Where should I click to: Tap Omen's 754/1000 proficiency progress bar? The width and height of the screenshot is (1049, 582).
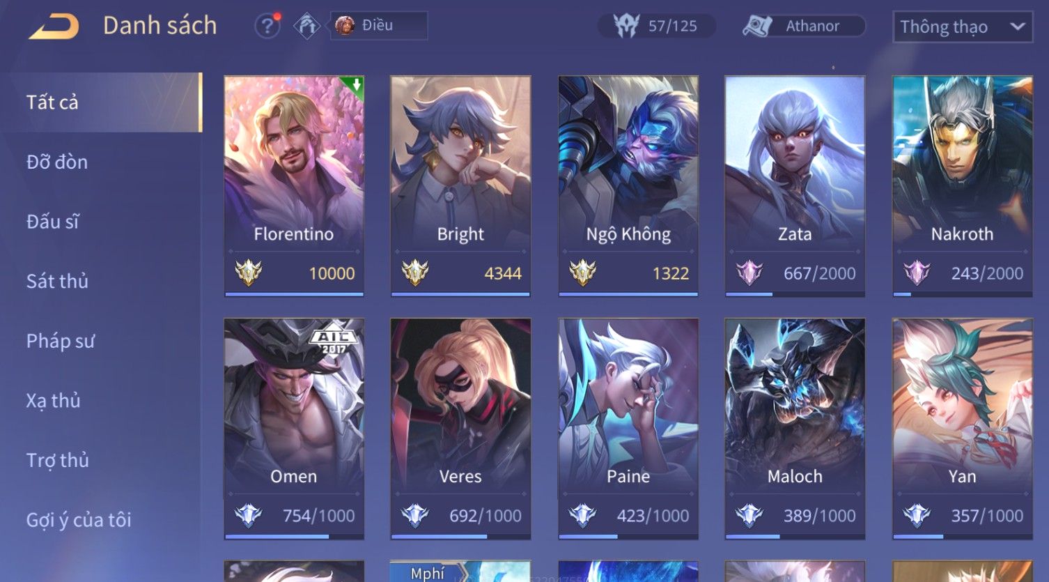click(294, 537)
